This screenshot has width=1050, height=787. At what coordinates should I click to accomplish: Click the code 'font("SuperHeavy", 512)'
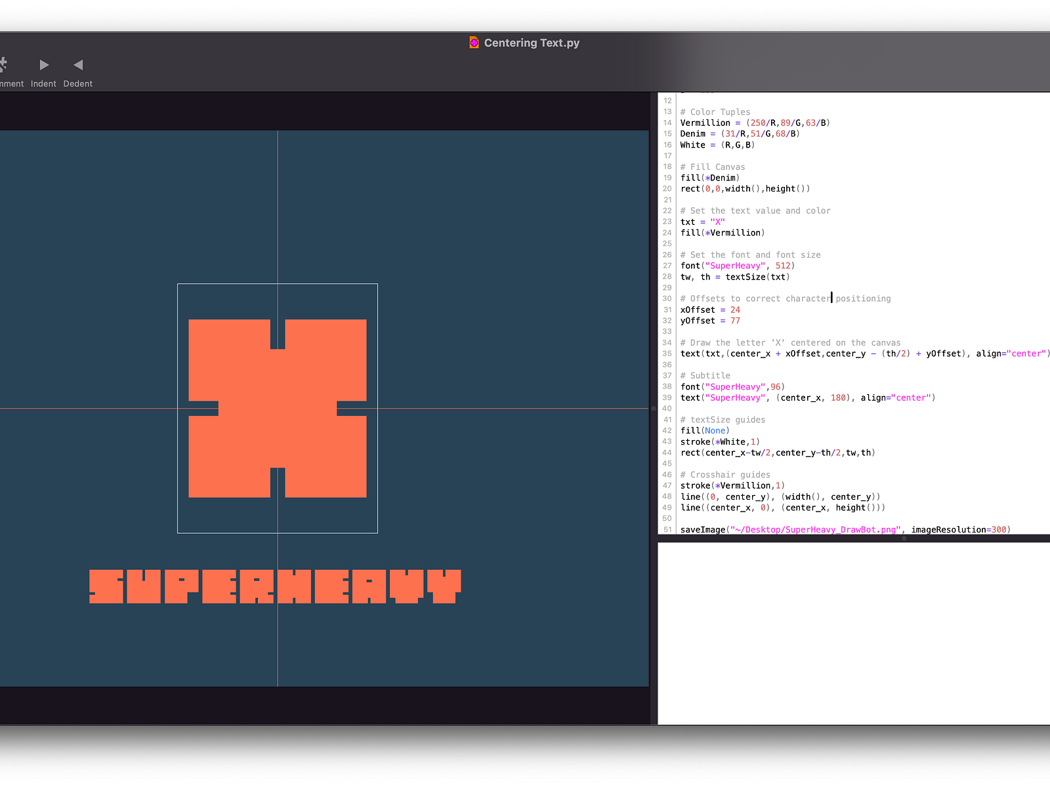[738, 266]
